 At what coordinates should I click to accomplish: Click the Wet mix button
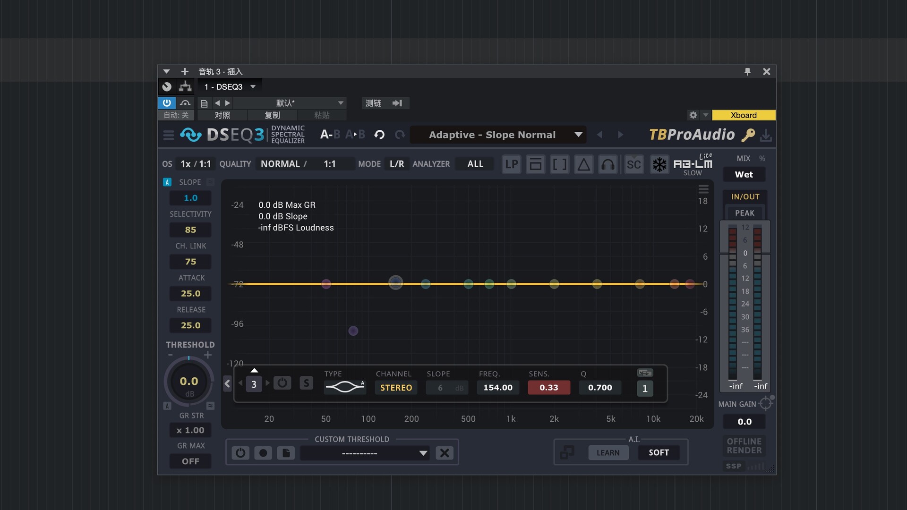tap(744, 175)
